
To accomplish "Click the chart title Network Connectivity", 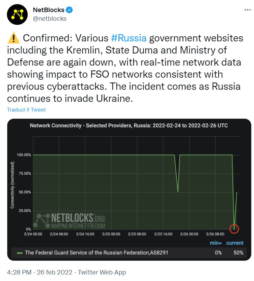I will pos(129,126).
